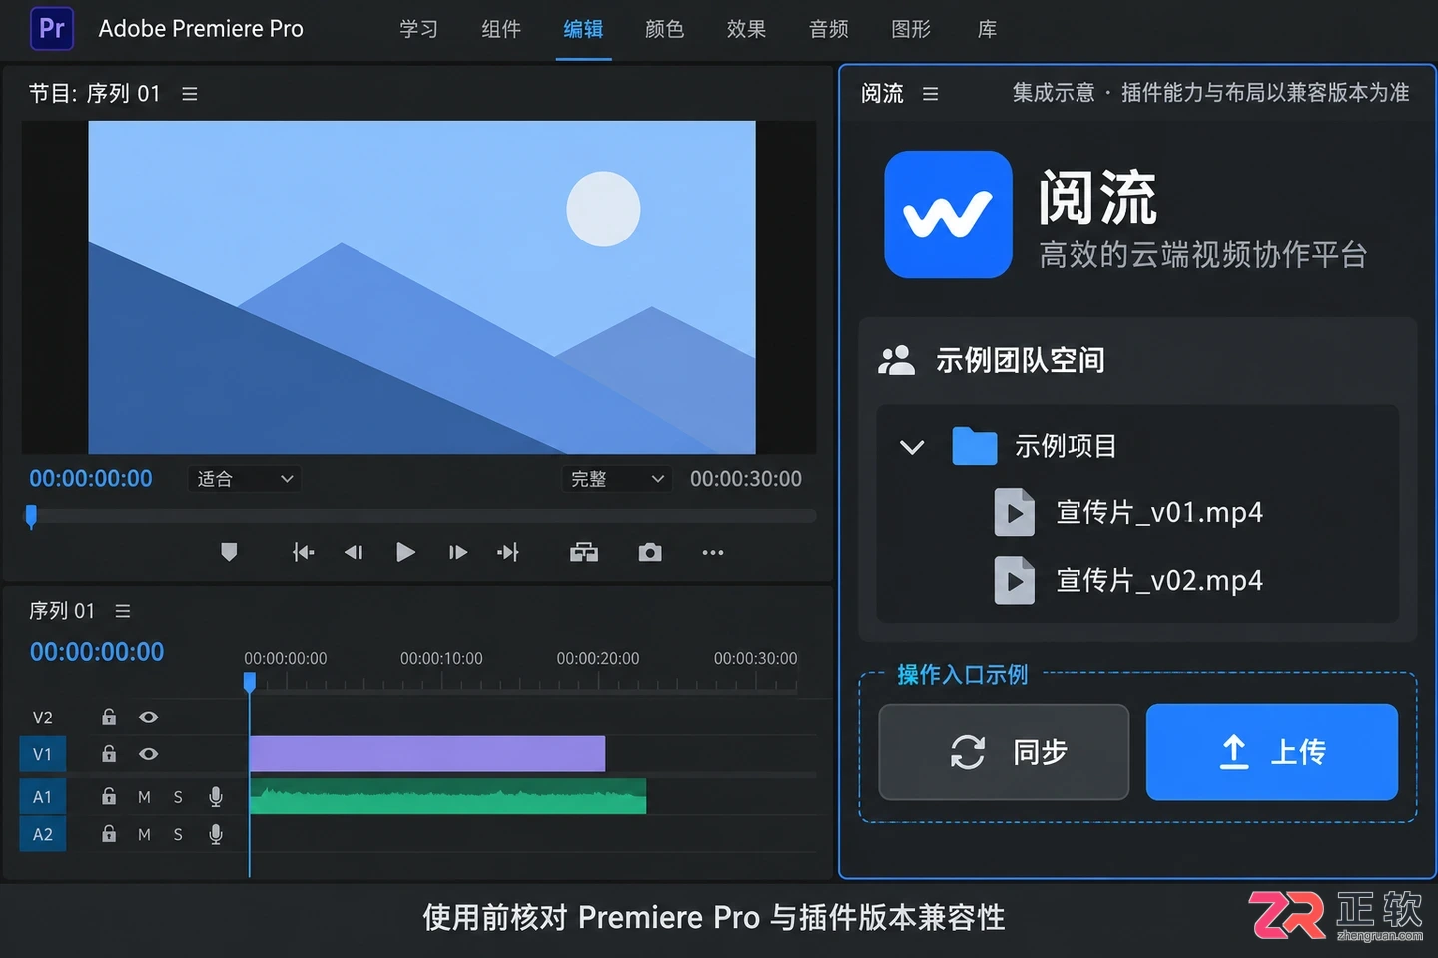Click the 示例项目 folder icon
1438x958 pixels.
coord(975,446)
